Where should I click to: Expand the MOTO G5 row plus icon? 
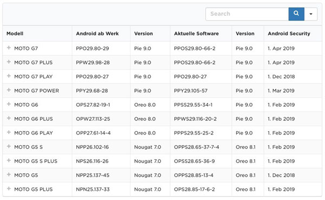pyautogui.click(x=9, y=175)
